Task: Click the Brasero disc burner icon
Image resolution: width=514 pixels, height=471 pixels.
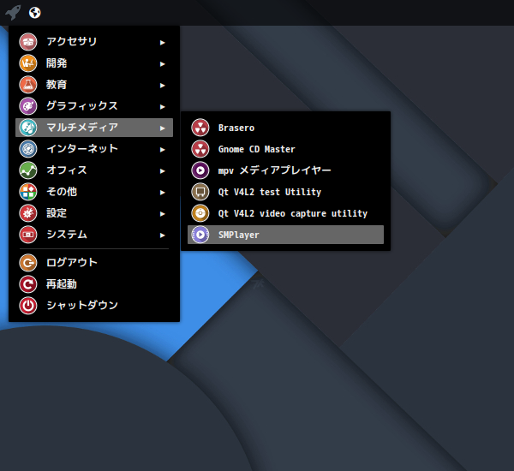Action: pyautogui.click(x=200, y=128)
